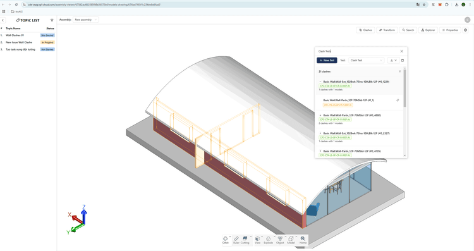Click the clash list vertical scrollbar

[404, 87]
